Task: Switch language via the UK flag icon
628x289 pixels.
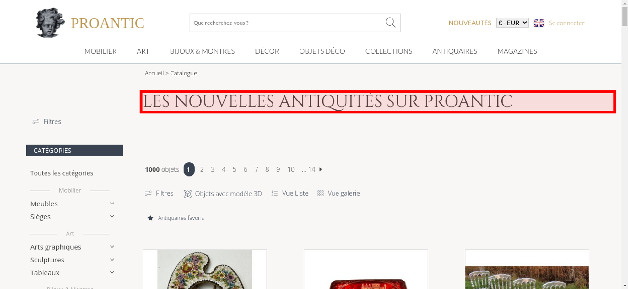Action: point(539,23)
